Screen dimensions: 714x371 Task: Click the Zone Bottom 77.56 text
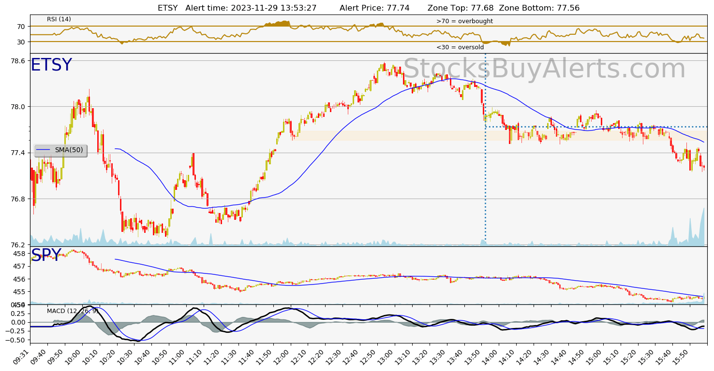[539, 8]
